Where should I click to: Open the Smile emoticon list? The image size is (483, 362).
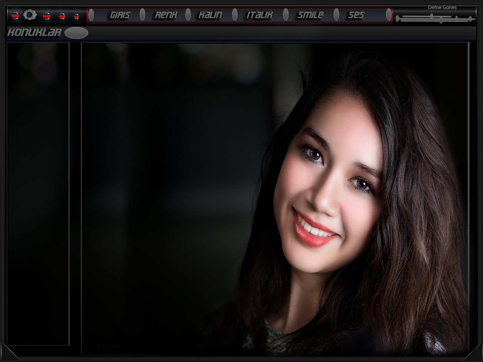point(310,15)
